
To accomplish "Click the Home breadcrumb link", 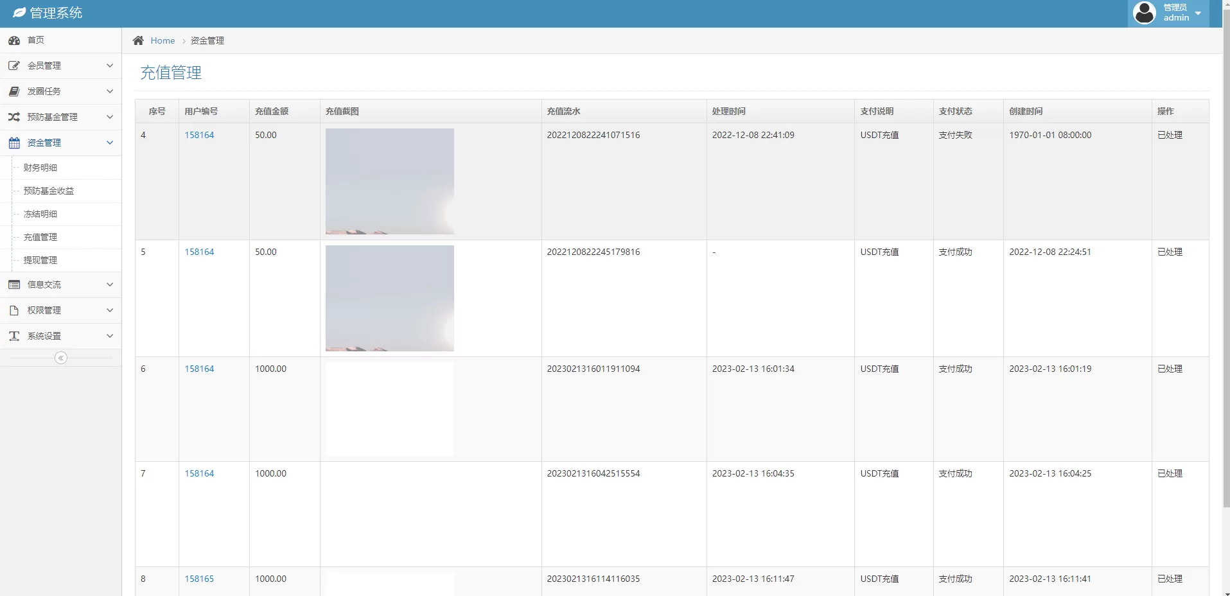I will pos(163,40).
